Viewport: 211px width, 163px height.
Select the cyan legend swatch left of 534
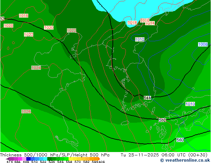tap(45, 159)
